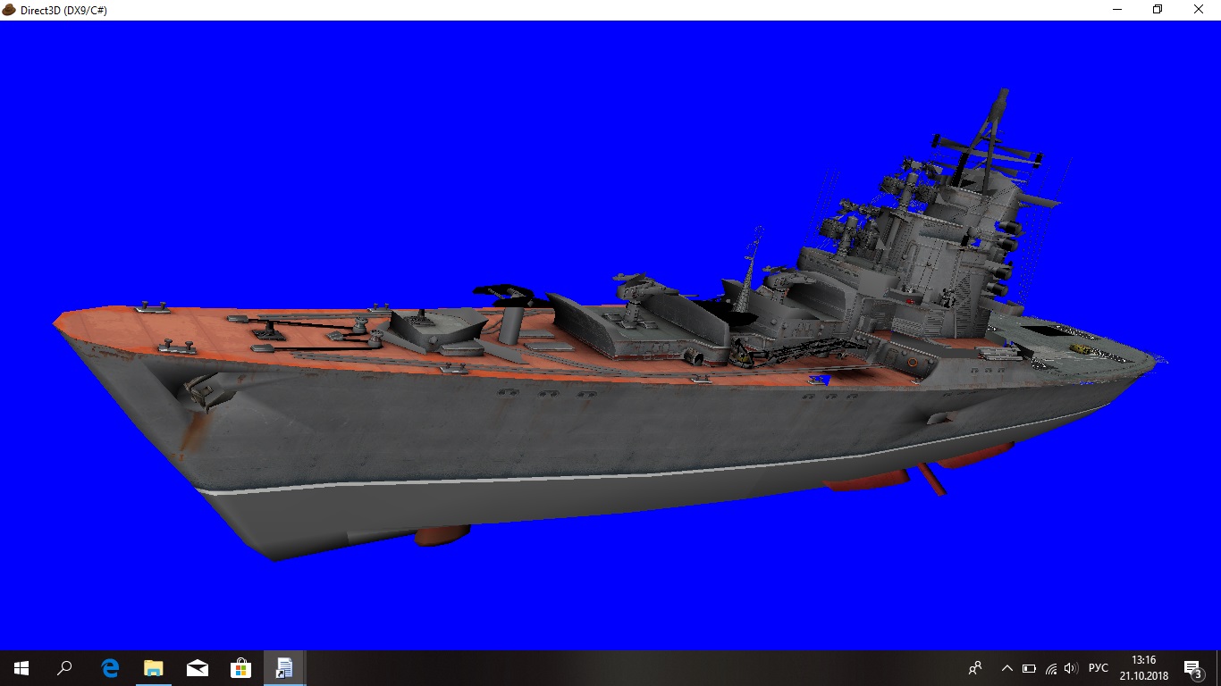Screen dimensions: 1221x686
Task: Check battery status in system tray
Action: (1029, 668)
